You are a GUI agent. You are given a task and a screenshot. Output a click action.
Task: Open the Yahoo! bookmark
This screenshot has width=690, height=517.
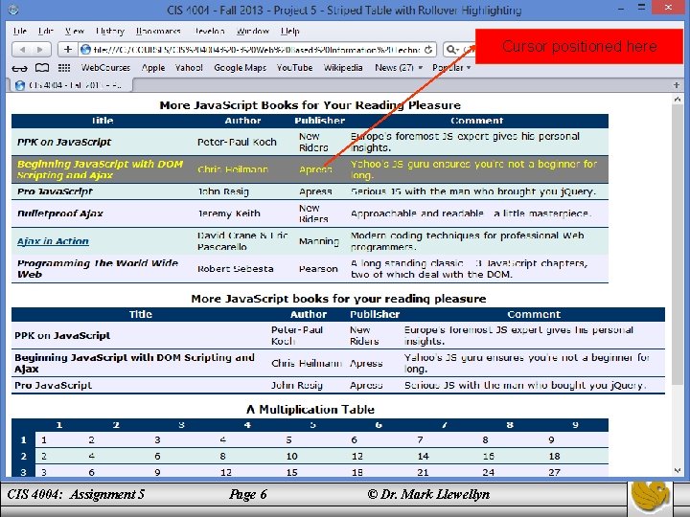point(189,68)
